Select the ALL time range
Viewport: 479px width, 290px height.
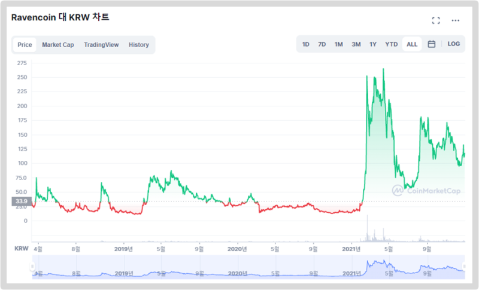[412, 44]
